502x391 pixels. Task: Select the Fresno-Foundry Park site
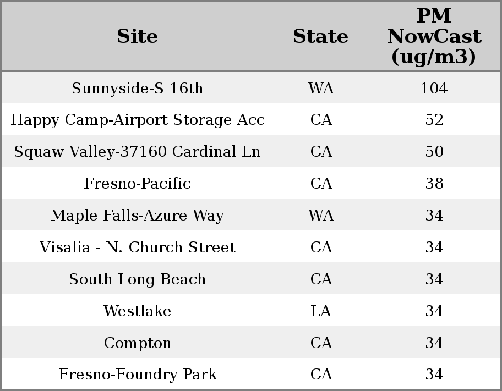tap(138, 375)
